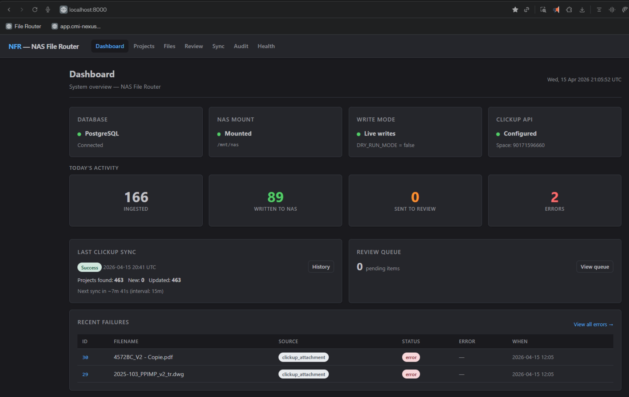The height and width of the screenshot is (397, 629).
Task: Reload the page with the refresh icon
Action: [35, 10]
